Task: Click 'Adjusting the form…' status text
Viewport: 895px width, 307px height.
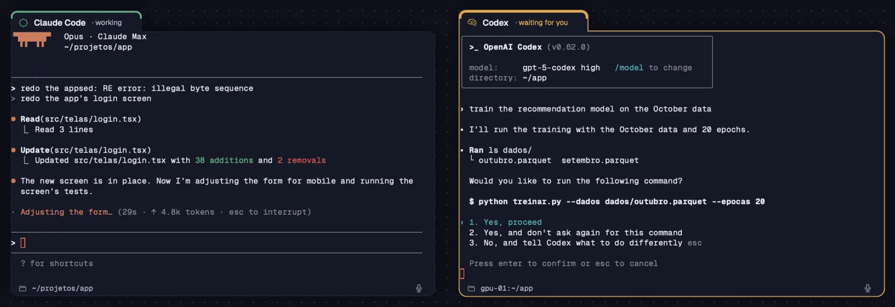Action: click(x=66, y=212)
